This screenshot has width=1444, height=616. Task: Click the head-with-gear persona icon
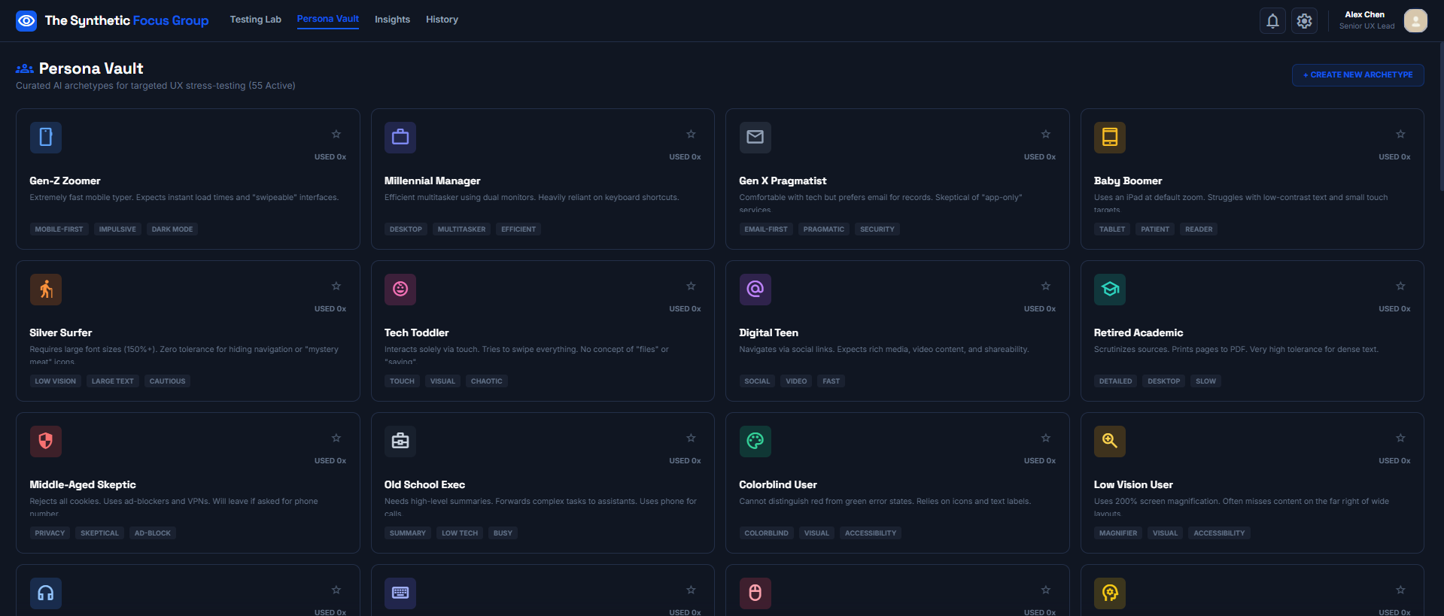[x=1110, y=593]
